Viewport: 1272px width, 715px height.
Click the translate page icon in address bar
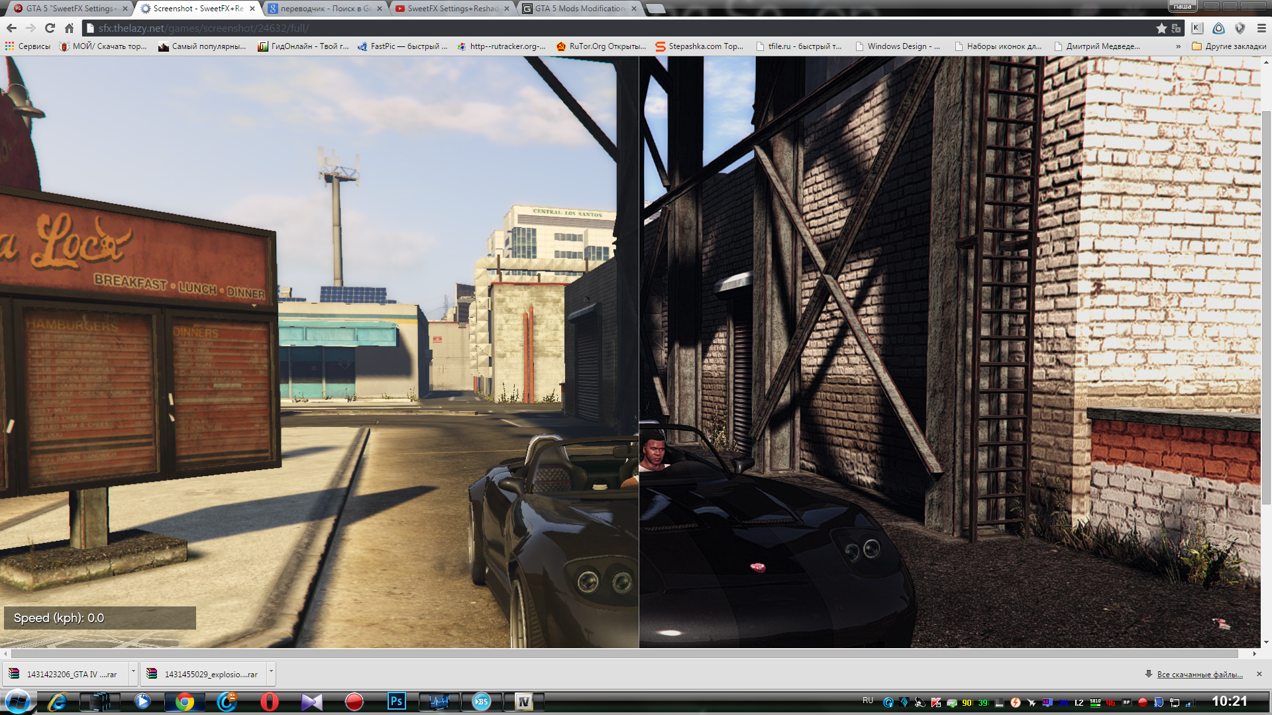pyautogui.click(x=1176, y=28)
